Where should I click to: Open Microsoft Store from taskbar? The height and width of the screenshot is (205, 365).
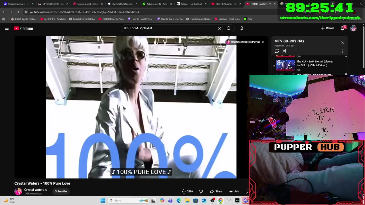pos(195,200)
